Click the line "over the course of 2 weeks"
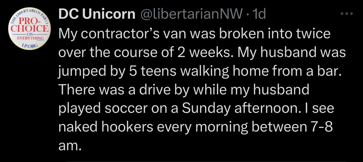The height and width of the screenshot is (162, 363). click(202, 53)
